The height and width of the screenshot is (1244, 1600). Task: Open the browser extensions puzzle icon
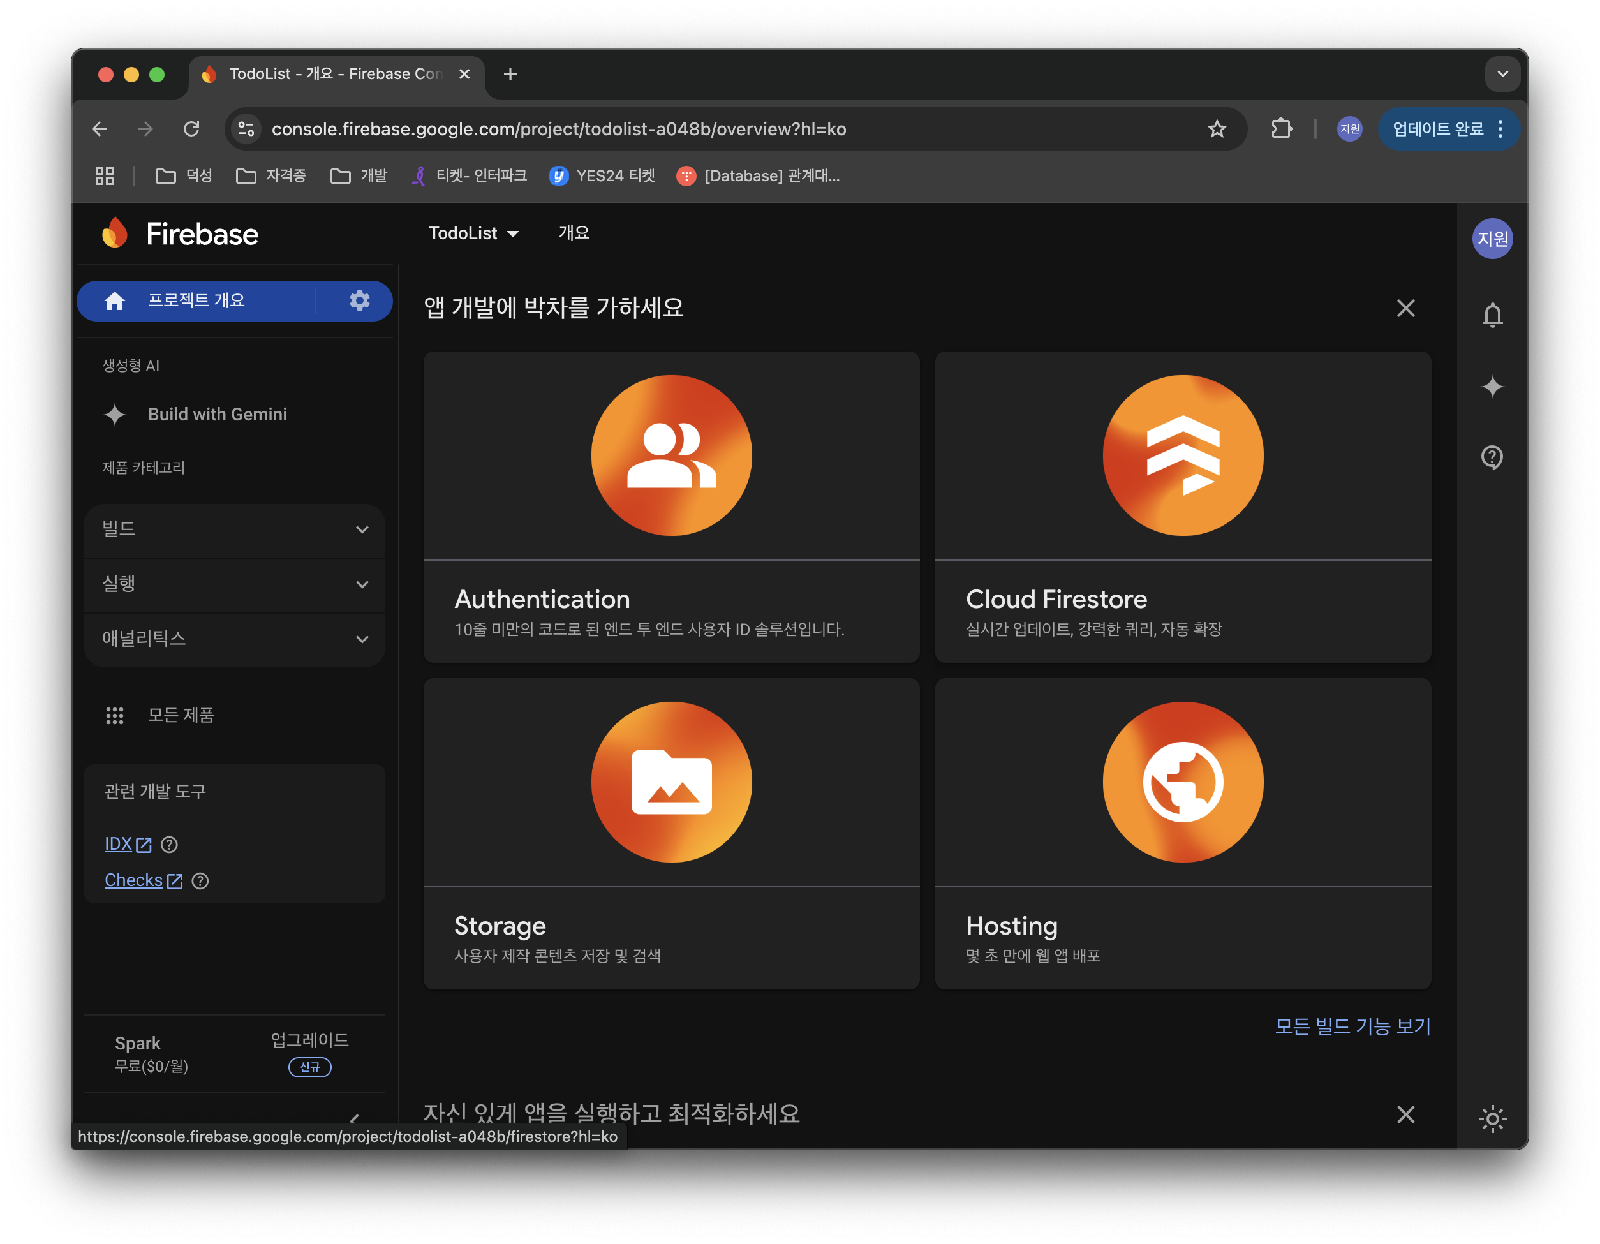(x=1281, y=129)
